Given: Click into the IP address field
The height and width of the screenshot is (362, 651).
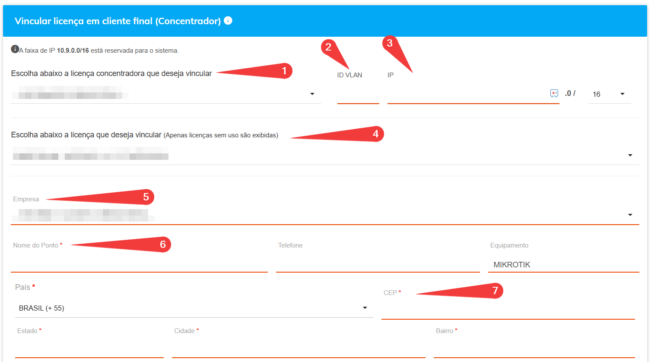Looking at the screenshot, I should (467, 94).
